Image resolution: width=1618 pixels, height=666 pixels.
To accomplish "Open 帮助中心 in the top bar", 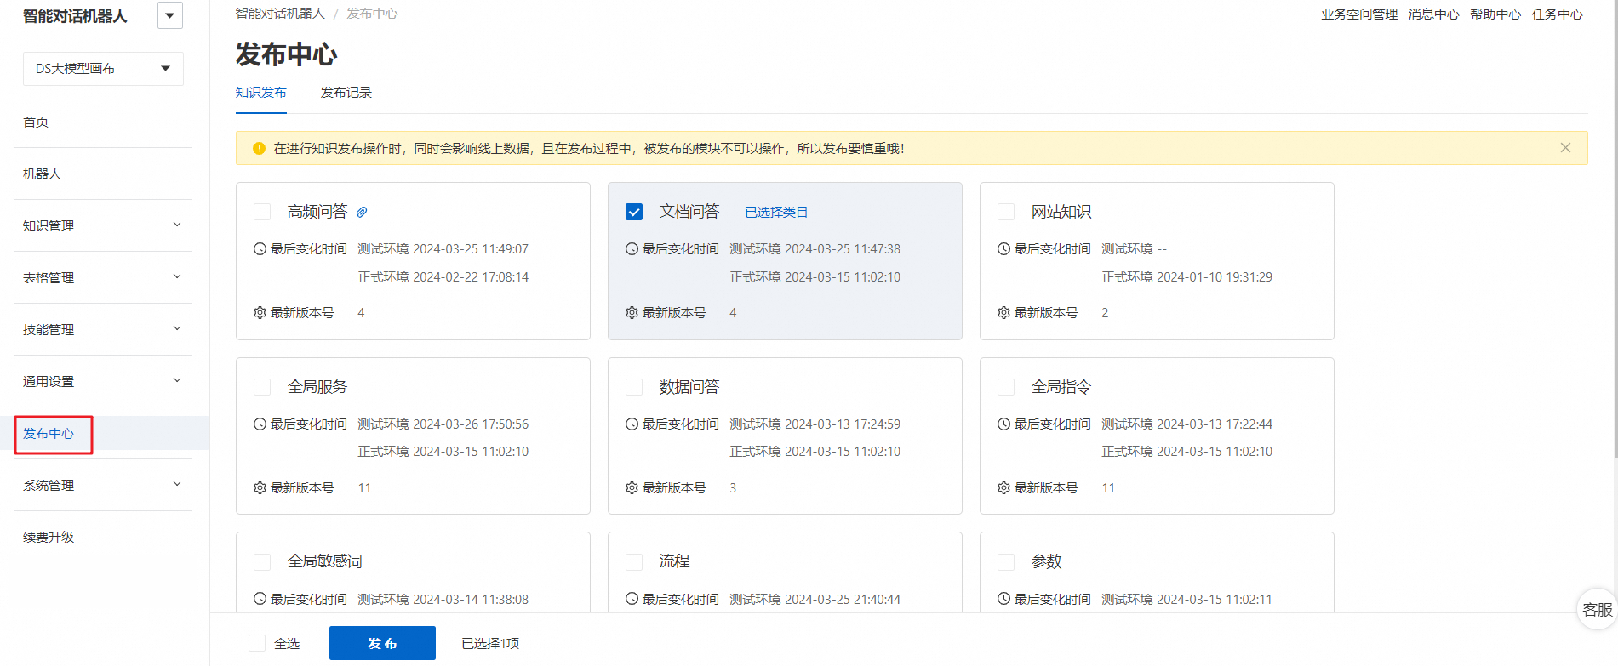I will click(1495, 14).
